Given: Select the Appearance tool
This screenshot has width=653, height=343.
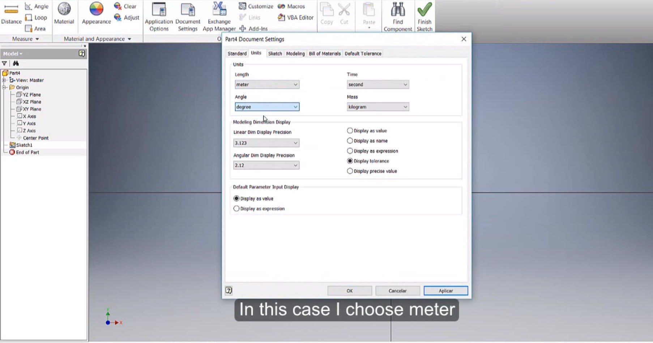Looking at the screenshot, I should coord(95,14).
